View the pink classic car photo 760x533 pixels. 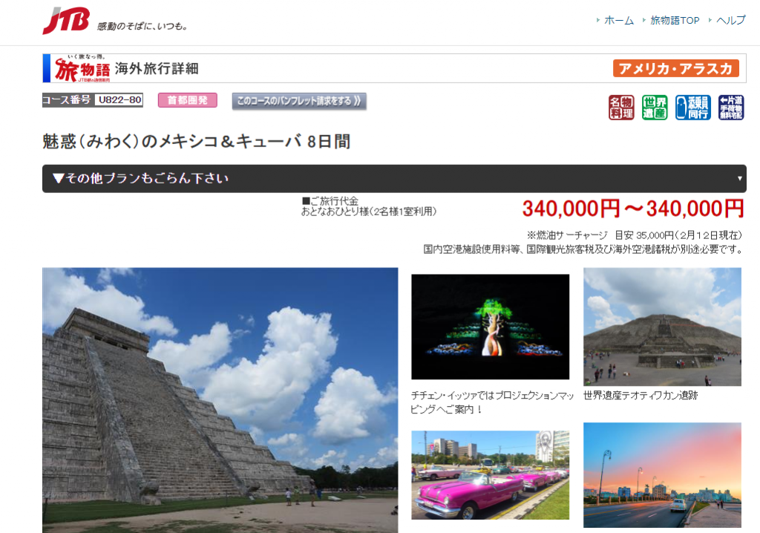(490, 475)
